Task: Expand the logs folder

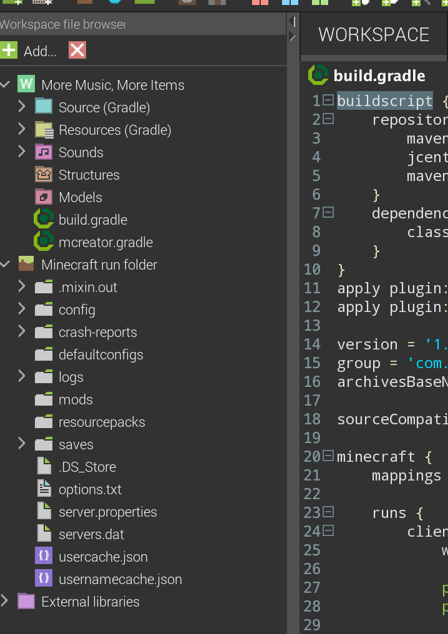Action: tap(21, 376)
